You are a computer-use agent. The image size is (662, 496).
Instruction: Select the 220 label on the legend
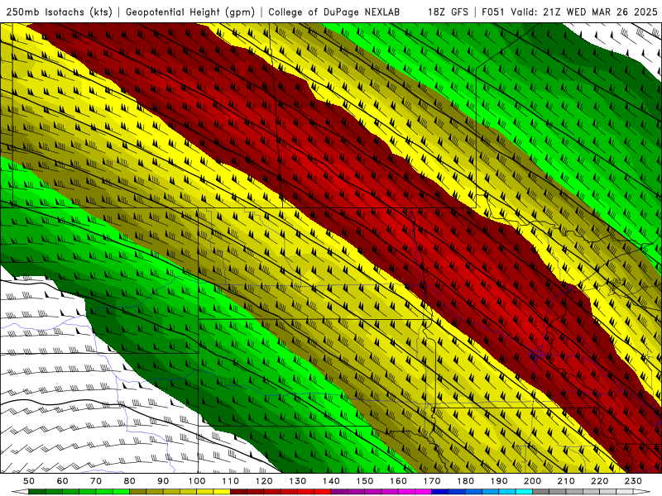tap(599, 481)
